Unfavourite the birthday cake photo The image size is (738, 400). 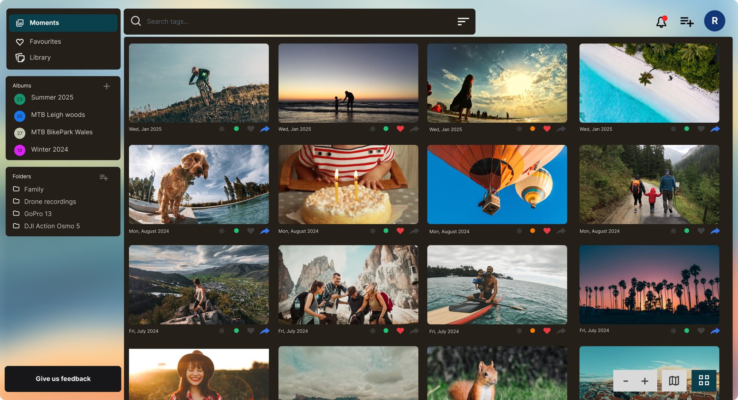tap(400, 231)
